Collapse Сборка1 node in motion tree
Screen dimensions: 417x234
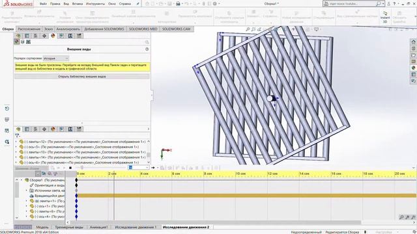pos(22,180)
